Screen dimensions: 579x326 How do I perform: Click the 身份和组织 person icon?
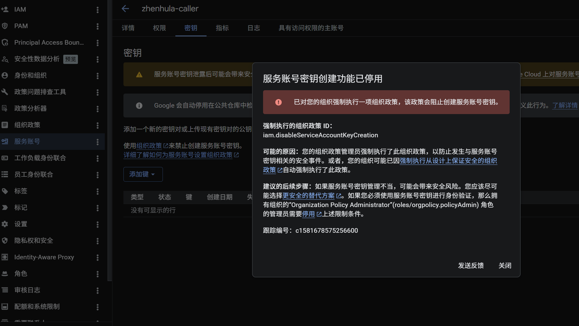click(x=5, y=76)
